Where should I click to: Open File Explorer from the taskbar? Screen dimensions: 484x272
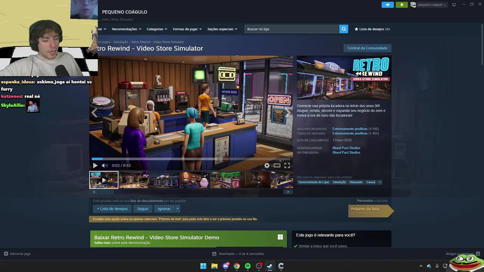(214, 266)
